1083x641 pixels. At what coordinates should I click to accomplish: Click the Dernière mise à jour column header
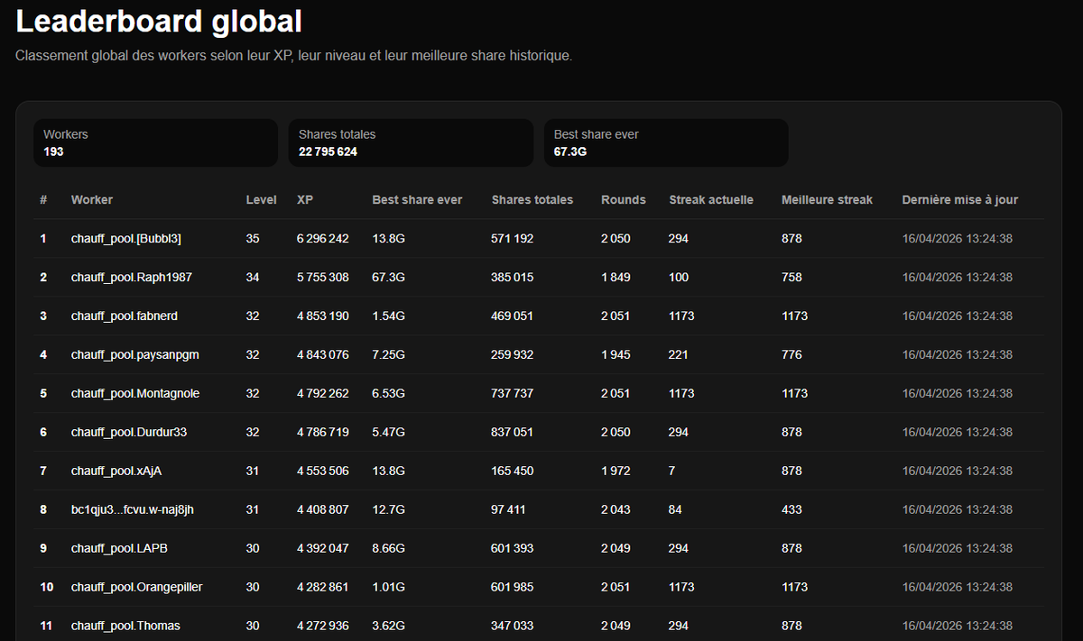point(960,200)
